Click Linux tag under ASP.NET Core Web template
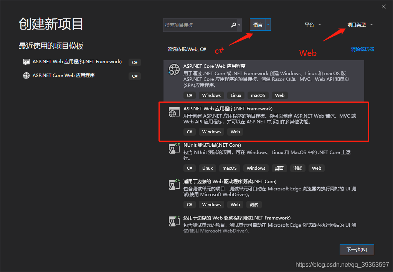The width and height of the screenshot is (393, 272). coord(236,95)
